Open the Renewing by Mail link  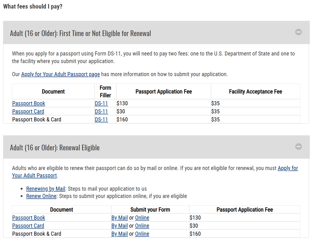pyautogui.click(x=46, y=188)
